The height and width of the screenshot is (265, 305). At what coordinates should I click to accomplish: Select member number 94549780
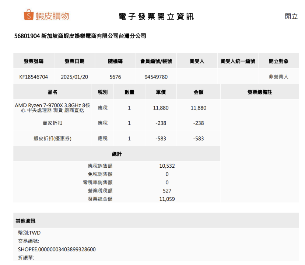(x=156, y=77)
